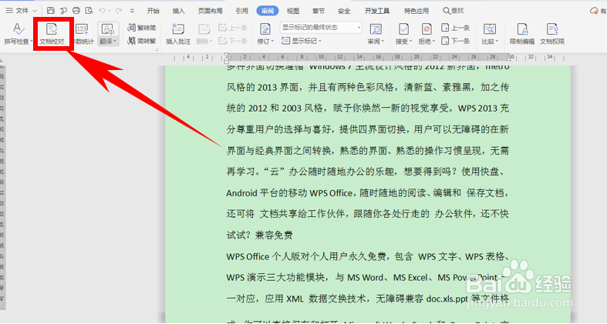
Task: Click the 比较 compare documents icon
Action: (489, 30)
